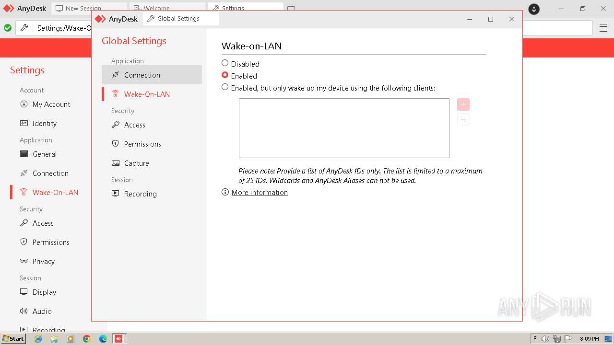Open hamburger menu in main AnyDesk window

(603, 28)
